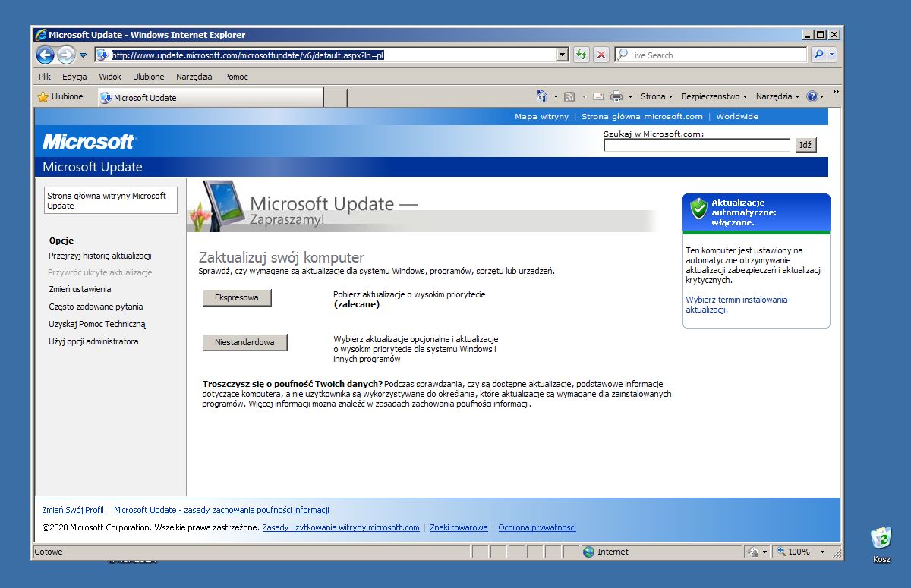The image size is (911, 588).
Task: Click the Read mail envelope icon
Action: tap(598, 97)
